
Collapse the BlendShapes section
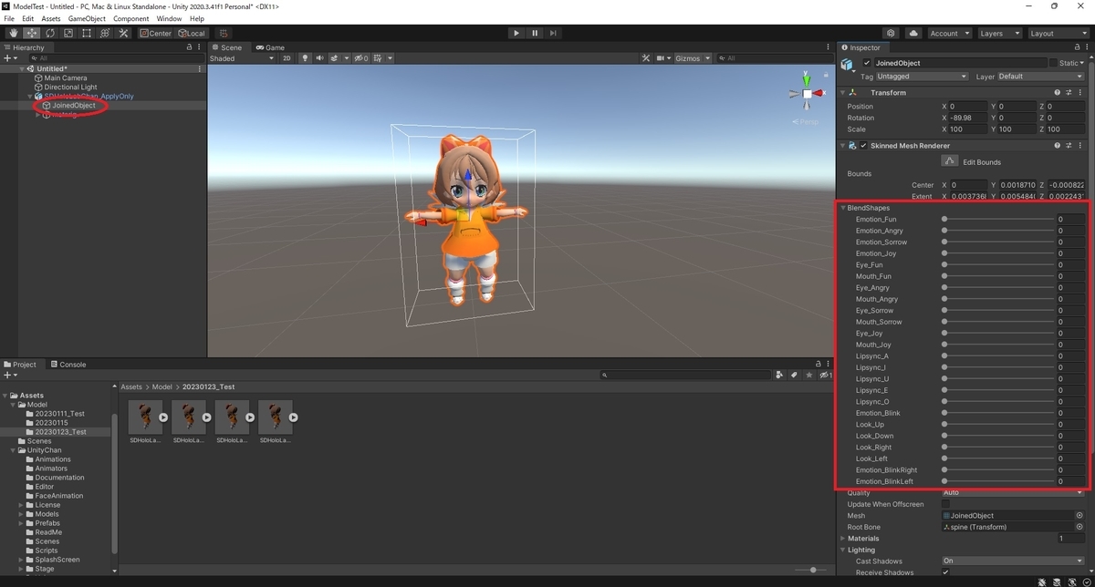[843, 208]
